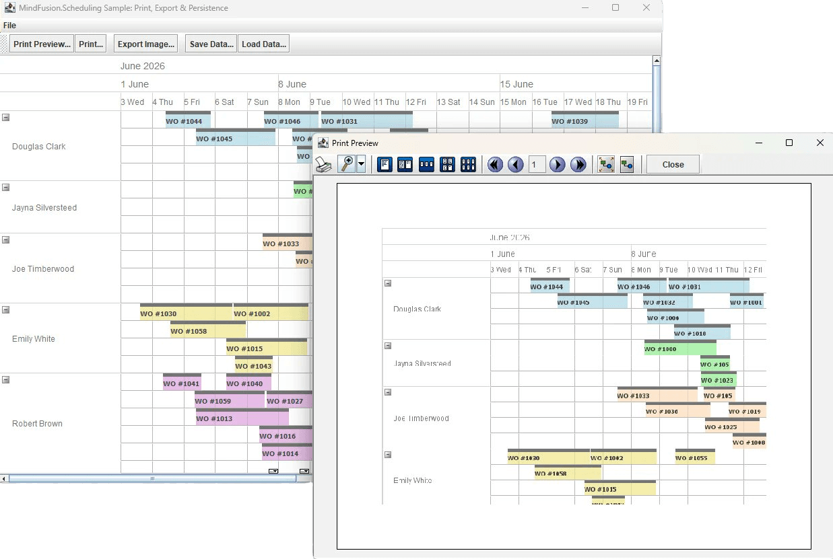Collapse the Emily White group in main window
833x559 pixels.
point(6,309)
